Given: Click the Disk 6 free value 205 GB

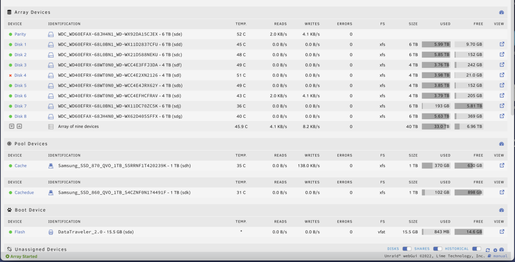Looking at the screenshot, I should pyautogui.click(x=475, y=96).
